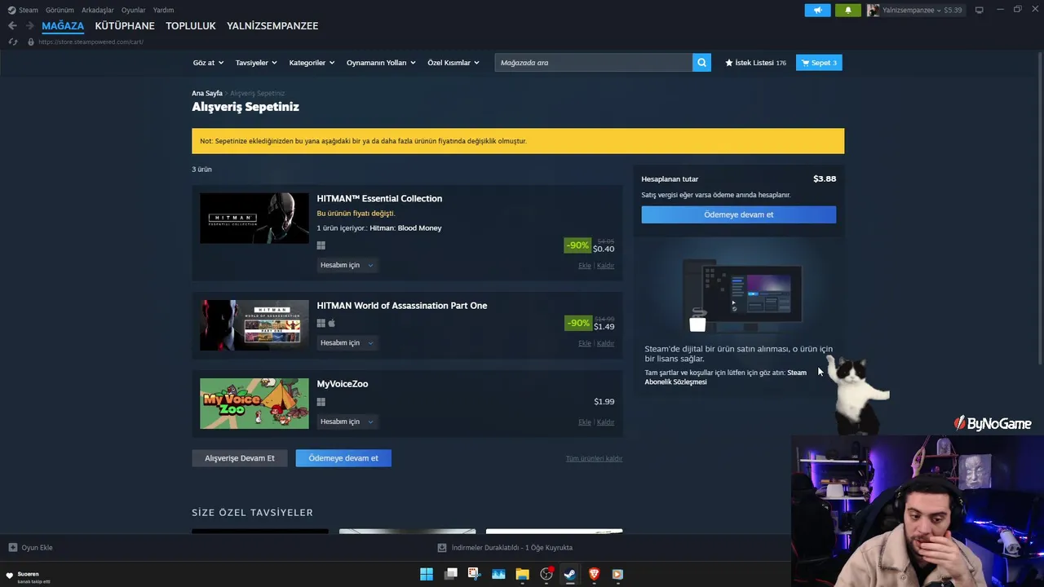
Task: Expand the Tavsiyeler dropdown
Action: pyautogui.click(x=256, y=63)
